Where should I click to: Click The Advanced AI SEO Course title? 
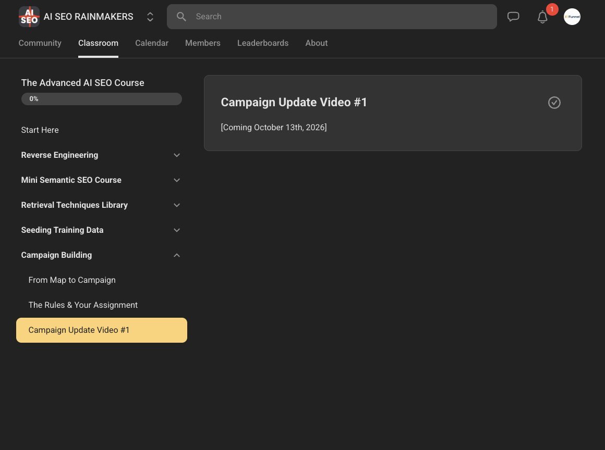coord(82,83)
